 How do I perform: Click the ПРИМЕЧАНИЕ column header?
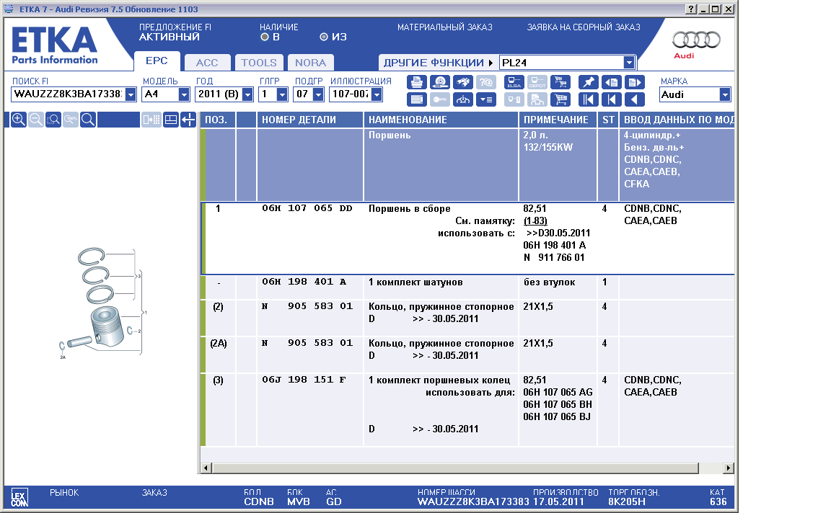558,120
